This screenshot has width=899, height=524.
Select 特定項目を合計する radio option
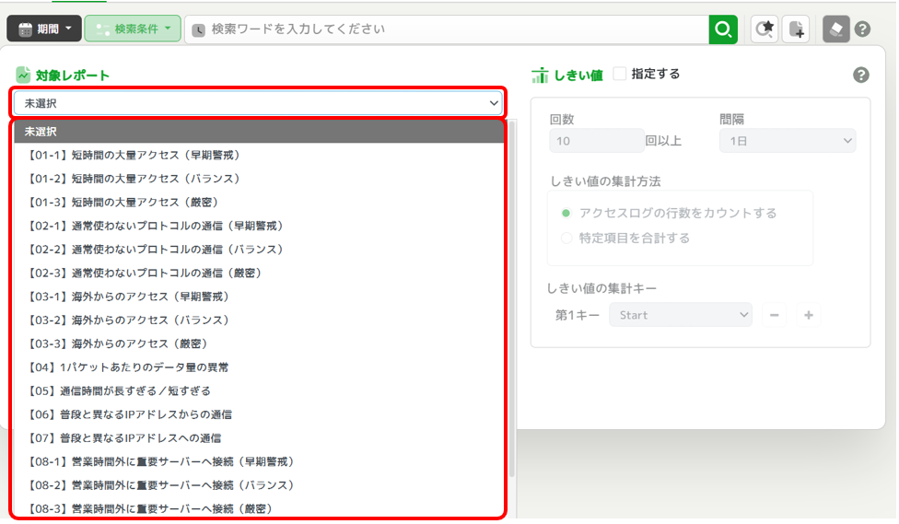pyautogui.click(x=566, y=238)
